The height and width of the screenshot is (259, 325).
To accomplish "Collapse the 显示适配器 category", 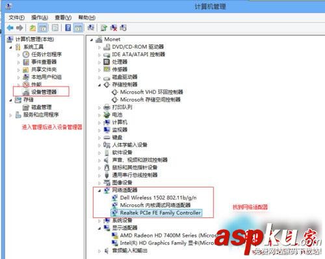I will (99, 228).
